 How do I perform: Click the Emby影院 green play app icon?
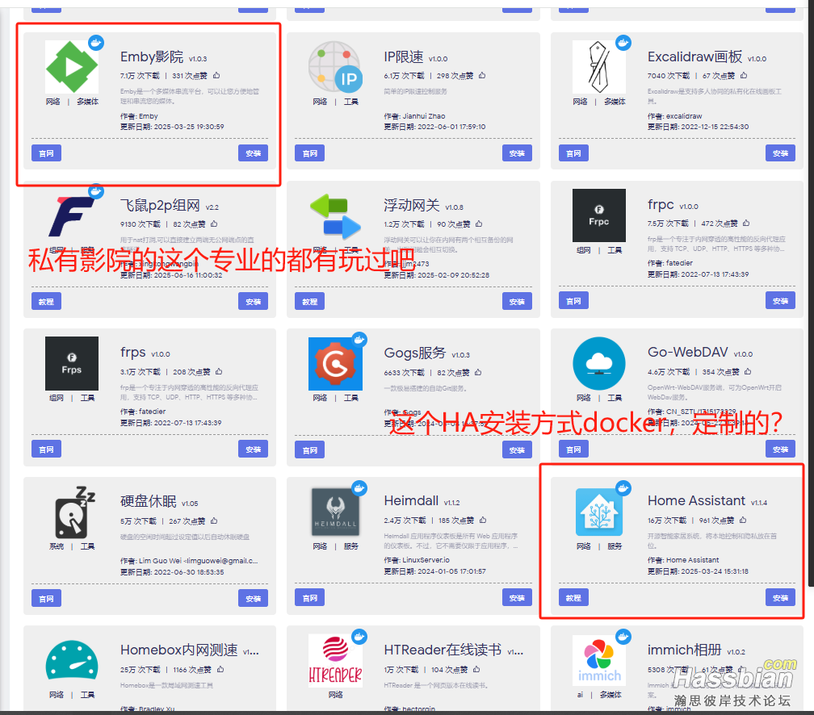pos(72,67)
